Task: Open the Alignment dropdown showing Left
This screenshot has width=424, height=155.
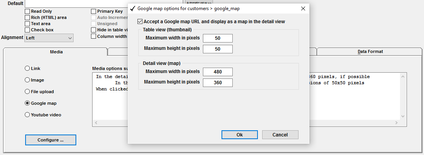Action: pos(49,38)
